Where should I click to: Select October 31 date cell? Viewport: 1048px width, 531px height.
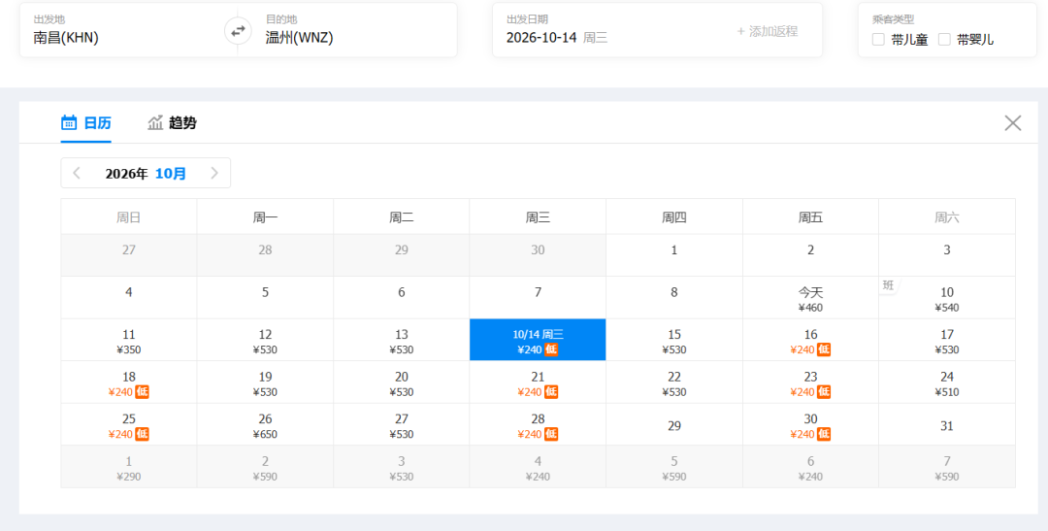coord(947,424)
